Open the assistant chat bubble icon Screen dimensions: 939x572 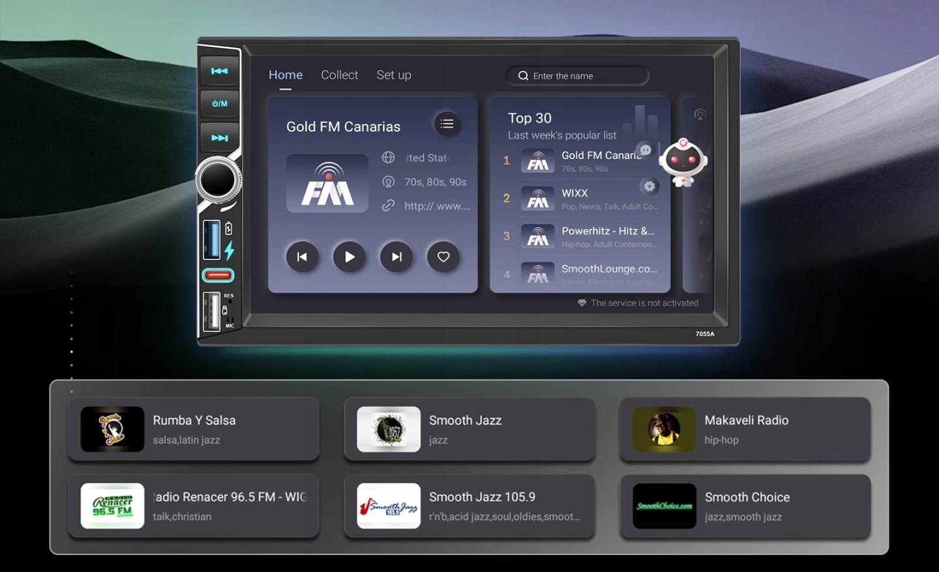(646, 150)
